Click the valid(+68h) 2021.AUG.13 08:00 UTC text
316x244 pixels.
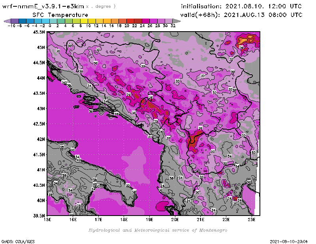(241, 15)
